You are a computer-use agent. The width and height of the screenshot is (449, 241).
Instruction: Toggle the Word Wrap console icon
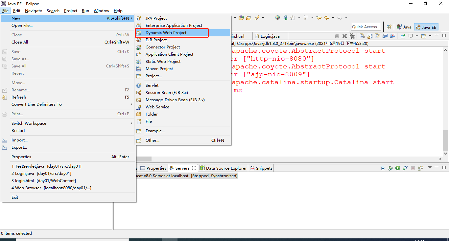click(x=377, y=36)
